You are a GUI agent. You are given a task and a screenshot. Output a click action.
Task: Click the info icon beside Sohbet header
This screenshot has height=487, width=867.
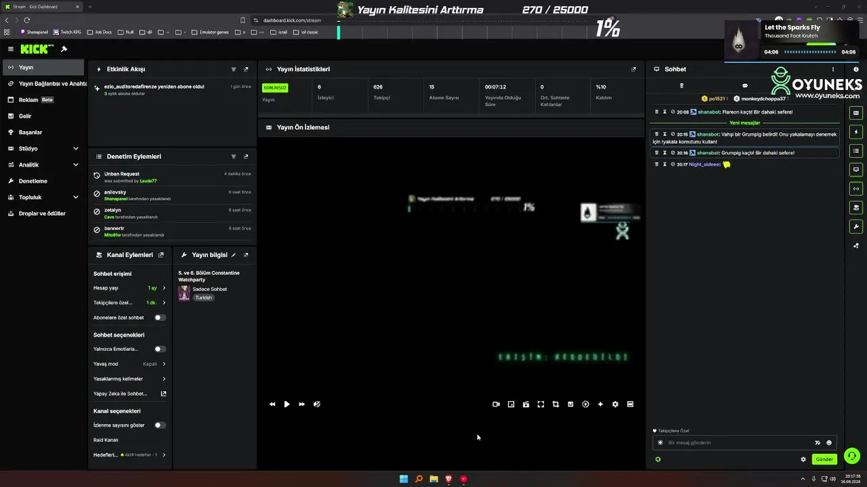tap(856, 69)
